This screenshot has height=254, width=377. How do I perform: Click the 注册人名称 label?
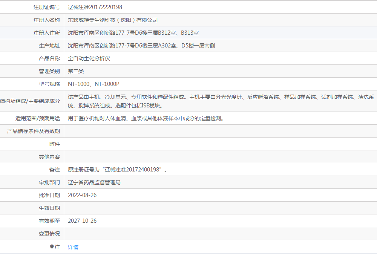pos(47,20)
